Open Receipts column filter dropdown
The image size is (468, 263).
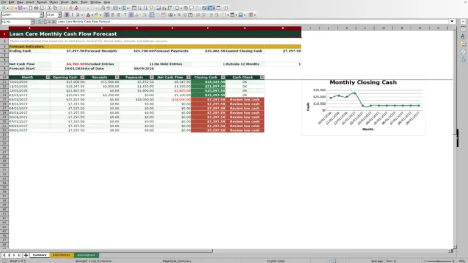tap(117, 77)
